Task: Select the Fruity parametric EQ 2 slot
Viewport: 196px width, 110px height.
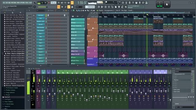Action: click(x=182, y=74)
